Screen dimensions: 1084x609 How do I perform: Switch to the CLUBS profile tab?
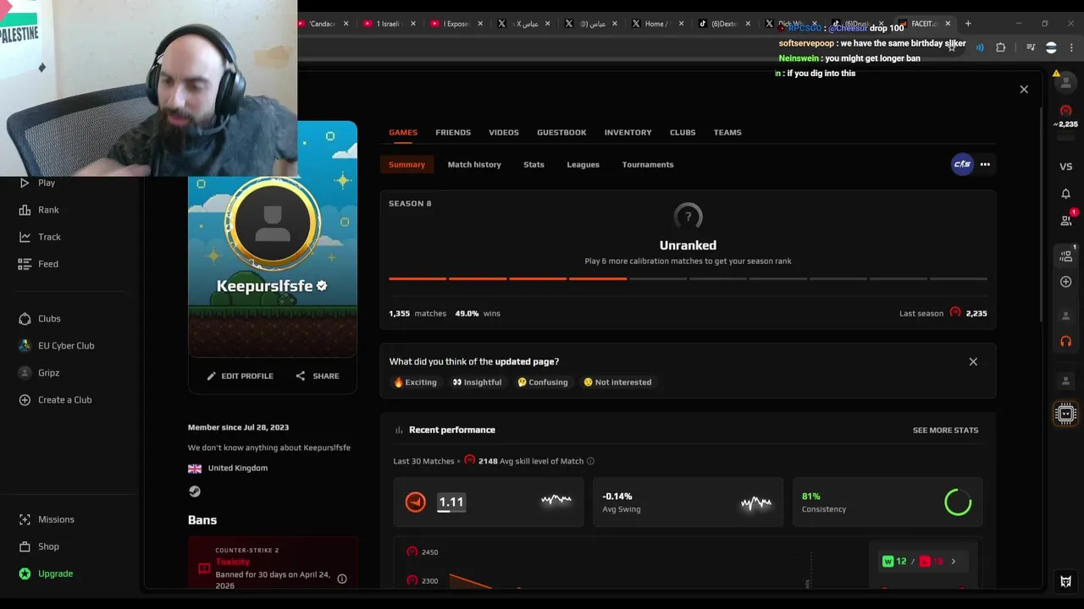pos(683,133)
